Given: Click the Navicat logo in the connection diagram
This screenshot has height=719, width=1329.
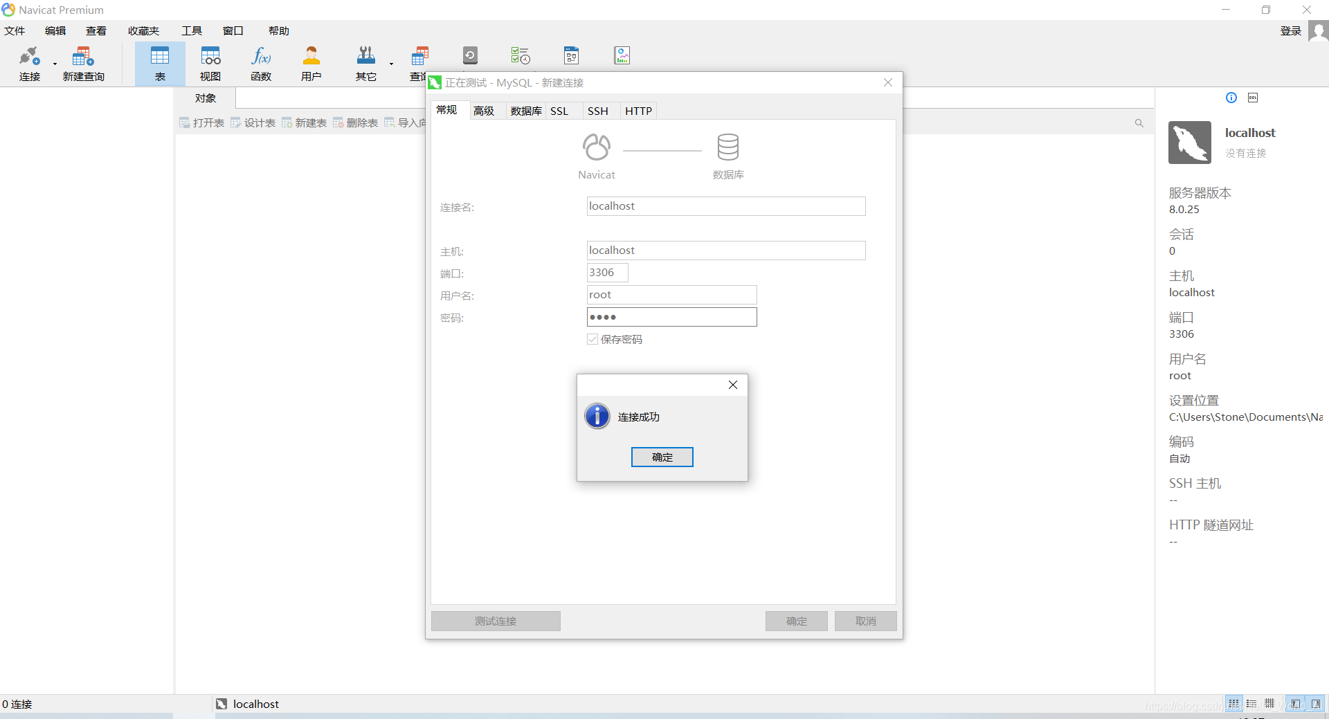Looking at the screenshot, I should tap(597, 147).
